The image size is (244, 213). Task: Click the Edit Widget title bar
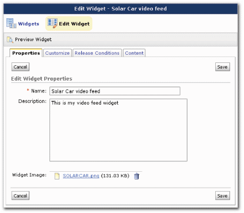click(x=121, y=9)
